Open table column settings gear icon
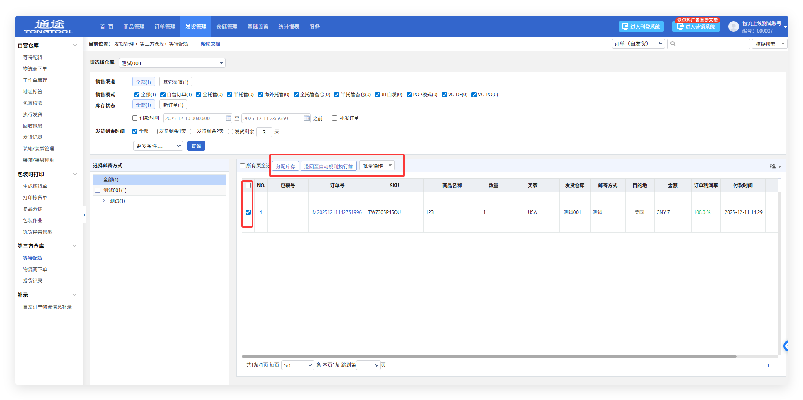803x400 pixels. click(x=772, y=166)
